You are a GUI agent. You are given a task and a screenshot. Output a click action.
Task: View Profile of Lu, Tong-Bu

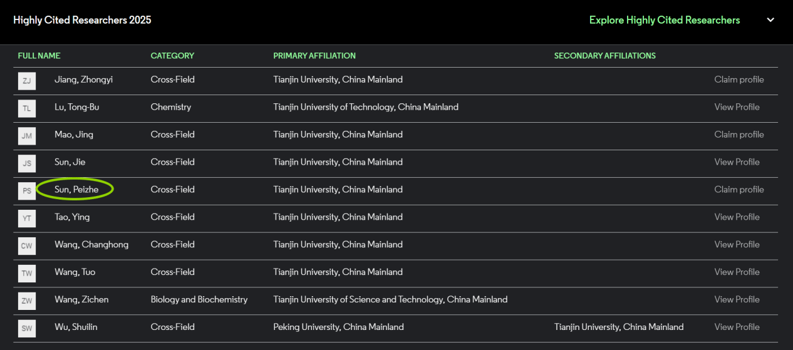(x=737, y=107)
